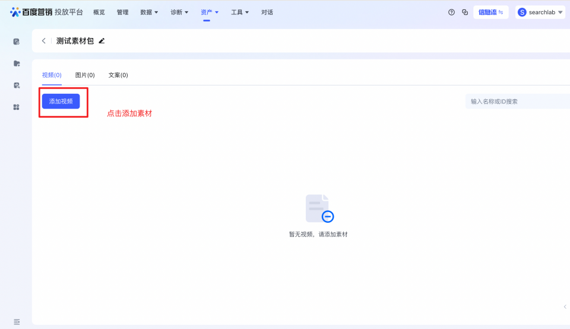Open the help question mark icon
570x329 pixels.
[451, 12]
